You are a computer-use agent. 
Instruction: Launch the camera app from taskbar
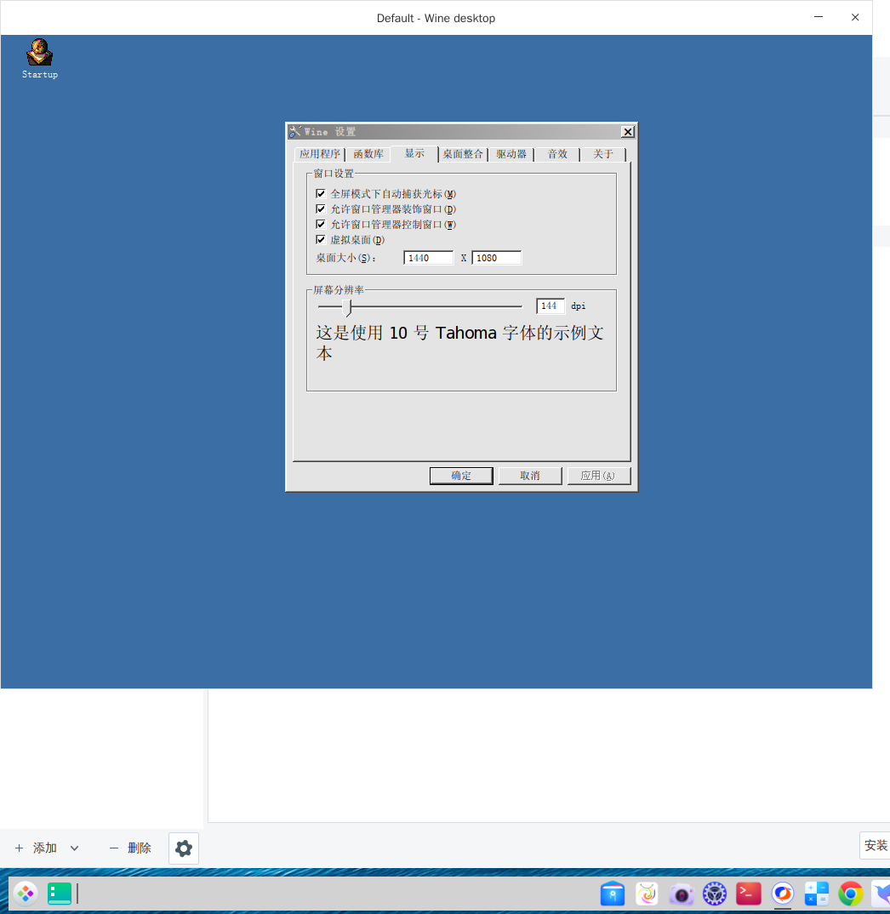pyautogui.click(x=681, y=894)
